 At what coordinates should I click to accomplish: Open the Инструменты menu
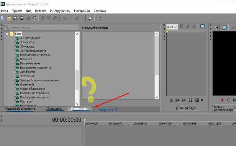click(60, 11)
